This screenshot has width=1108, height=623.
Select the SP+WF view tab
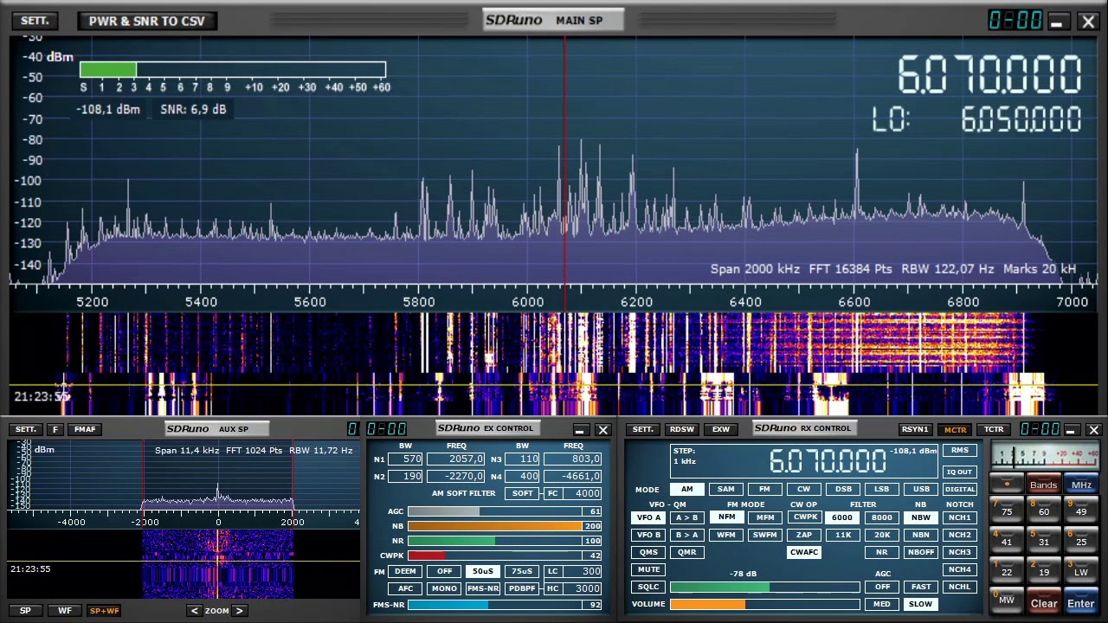coord(104,611)
